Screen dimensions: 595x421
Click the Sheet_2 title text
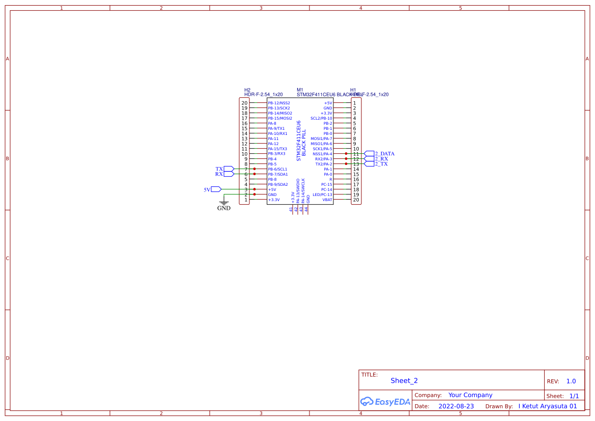[404, 380]
